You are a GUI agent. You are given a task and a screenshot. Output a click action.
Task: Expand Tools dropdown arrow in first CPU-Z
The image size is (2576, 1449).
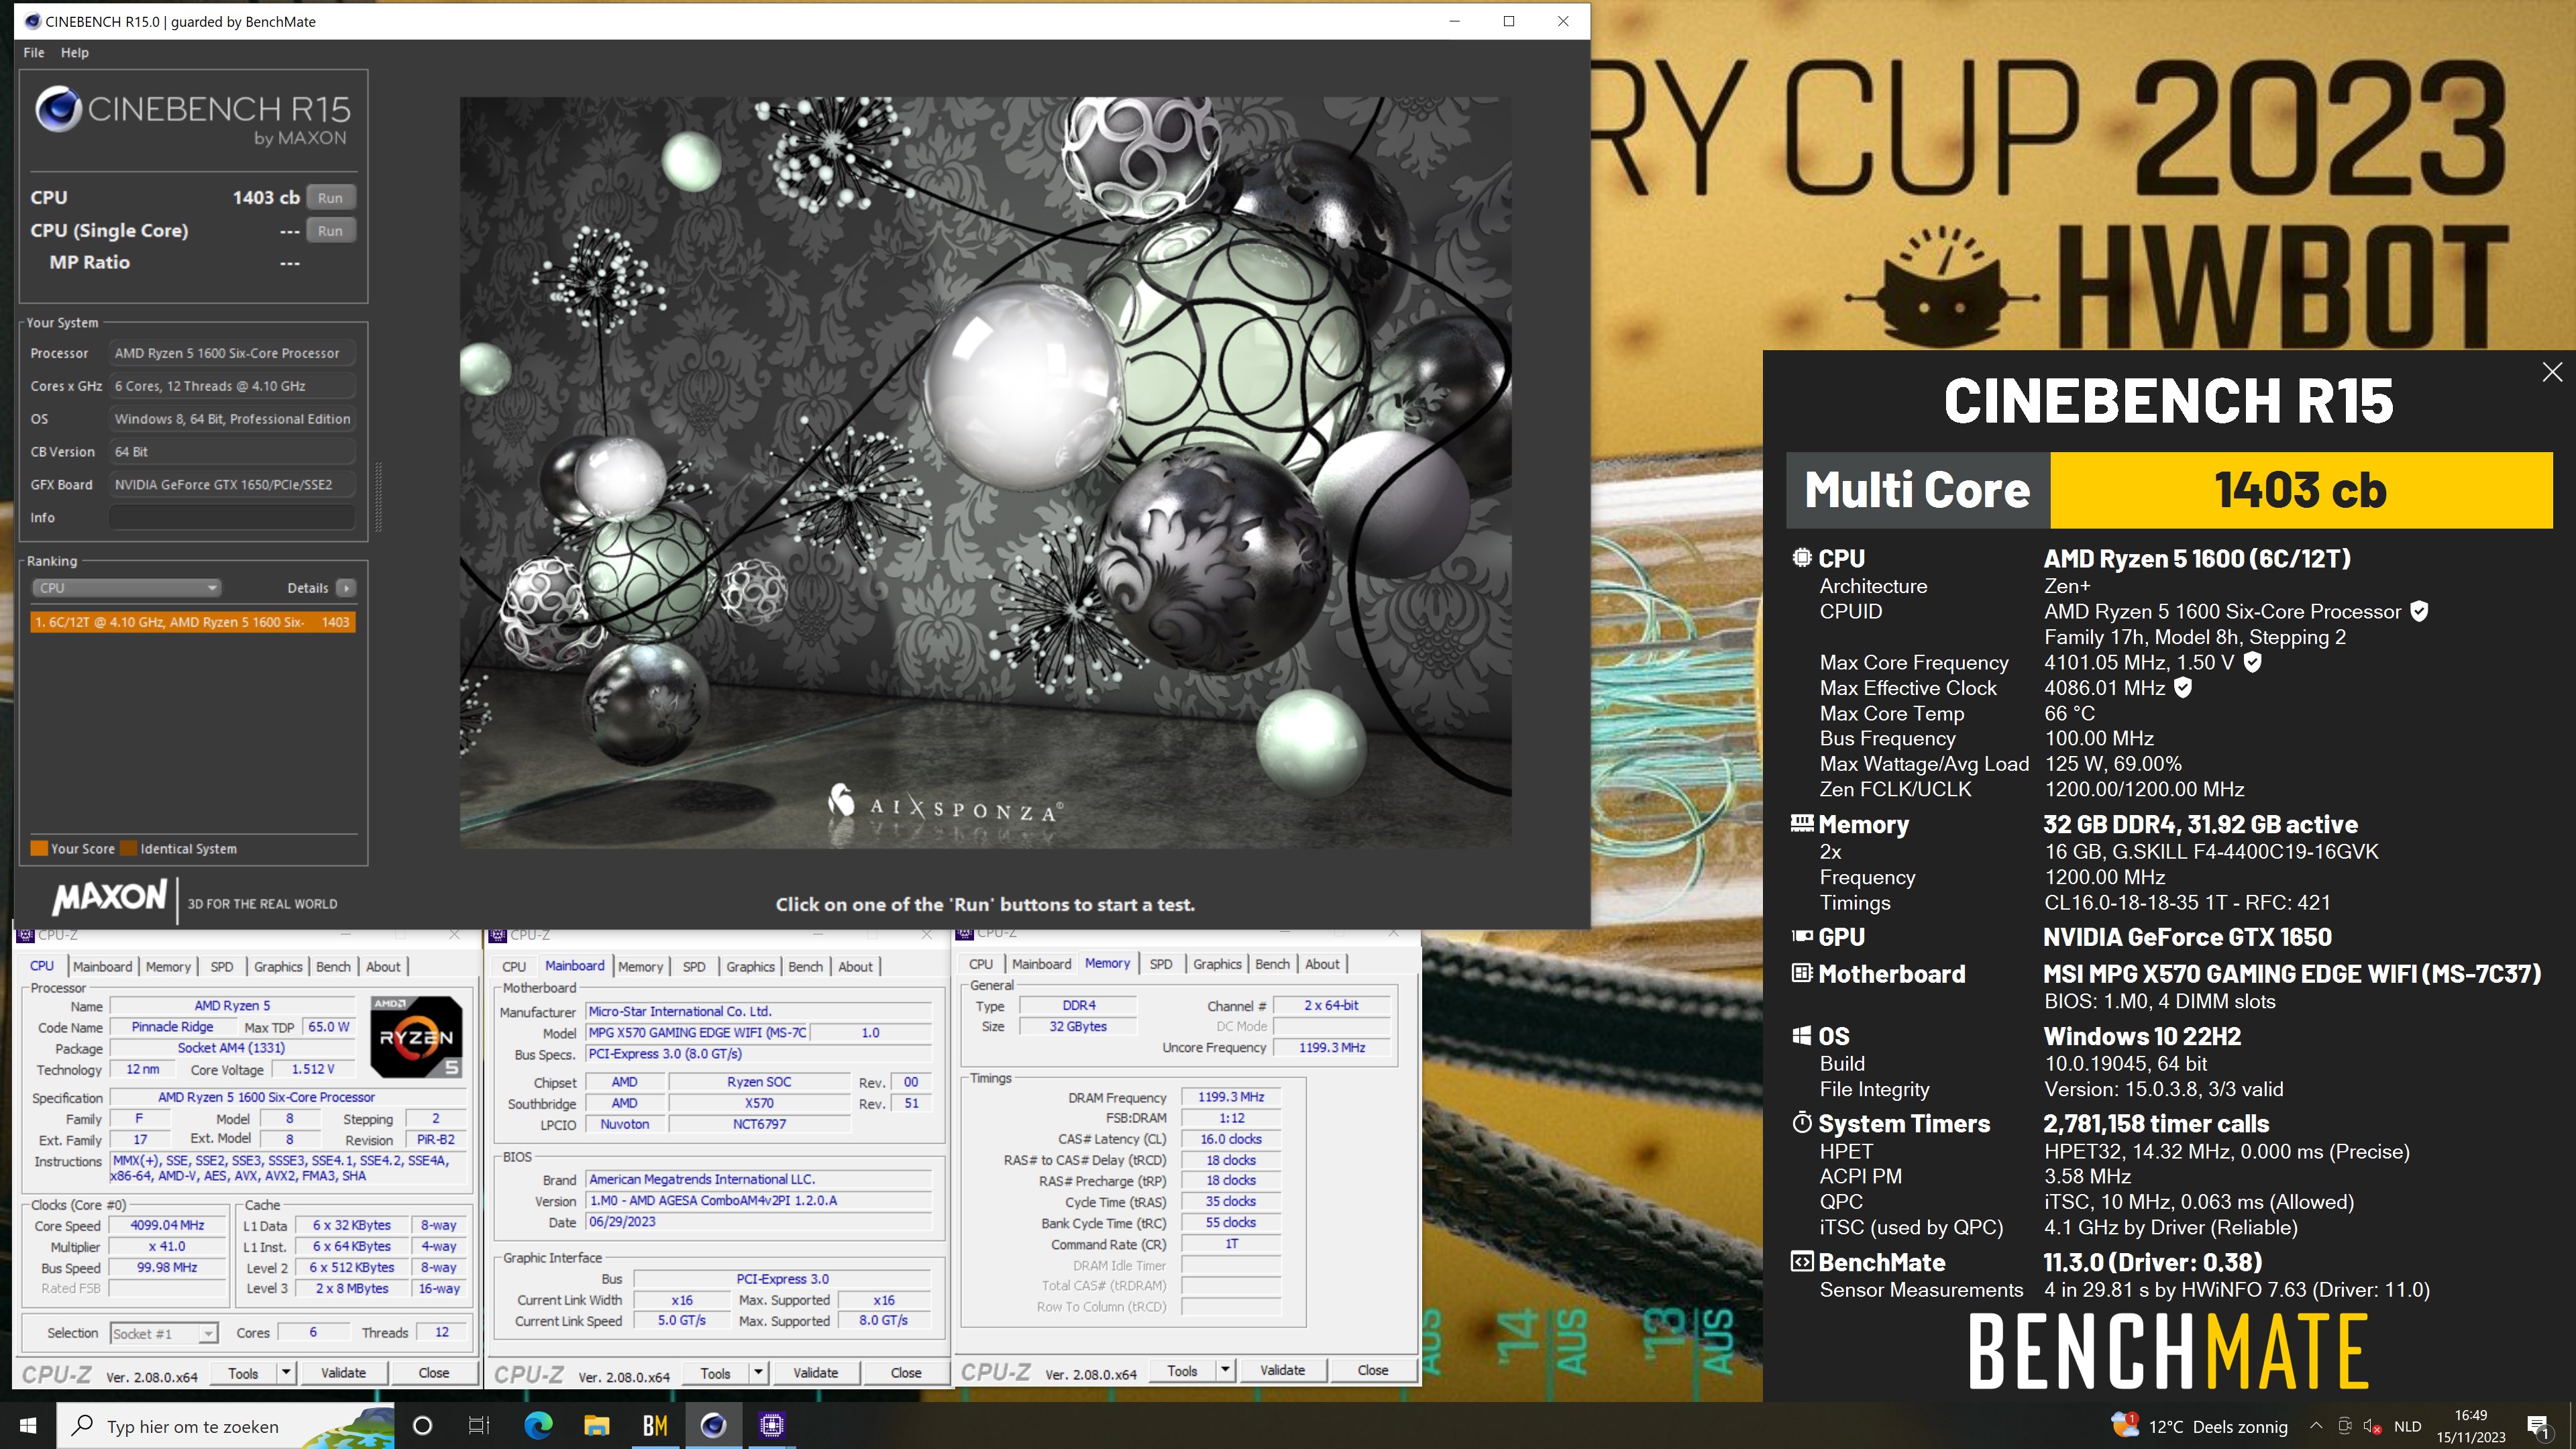tap(286, 1373)
